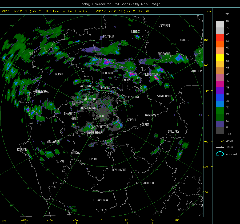Select the KUSTAGI city label
The image size is (240, 224).
pos(134,97)
